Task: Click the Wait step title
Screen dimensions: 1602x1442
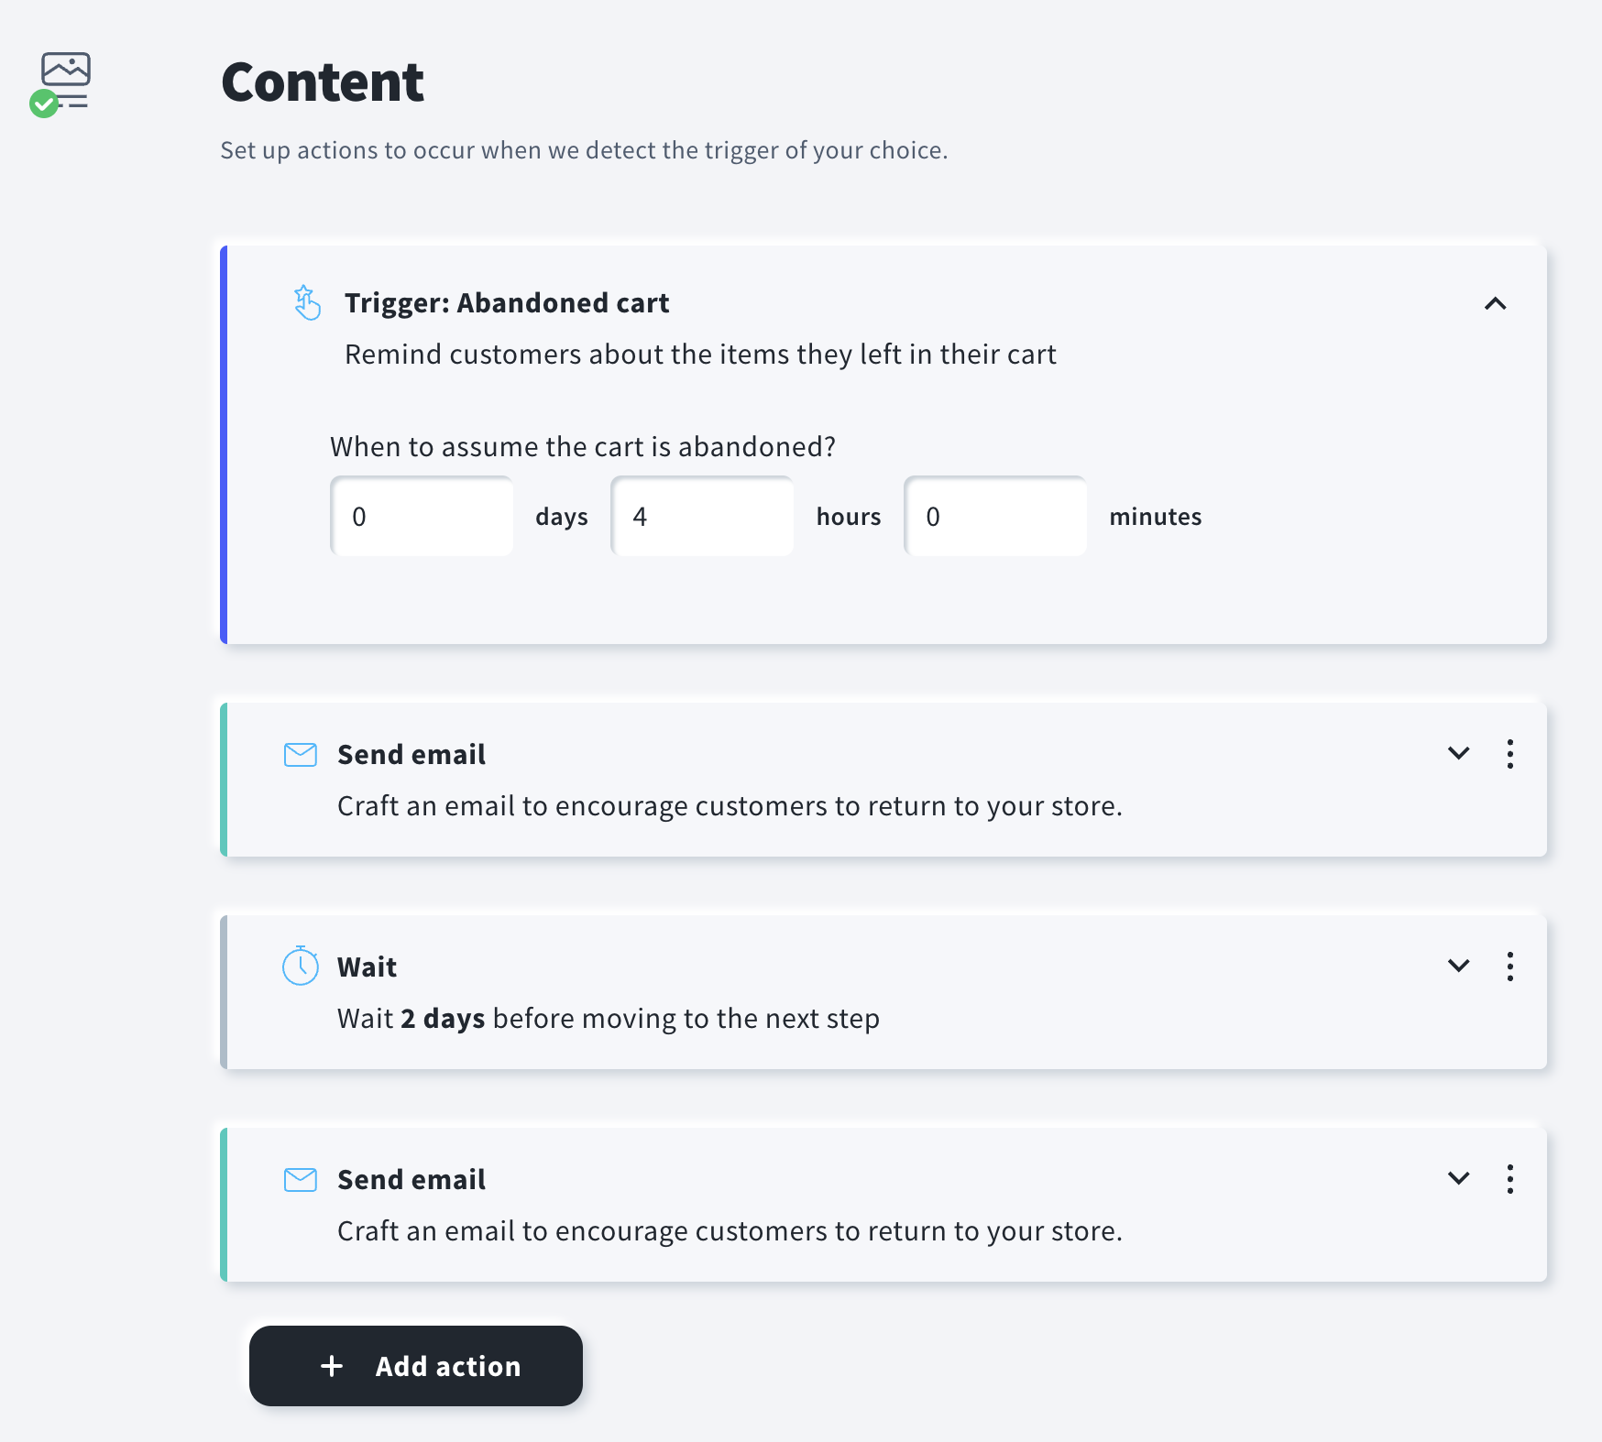Action: pos(367,967)
